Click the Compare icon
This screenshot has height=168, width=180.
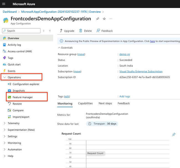coord(9,110)
